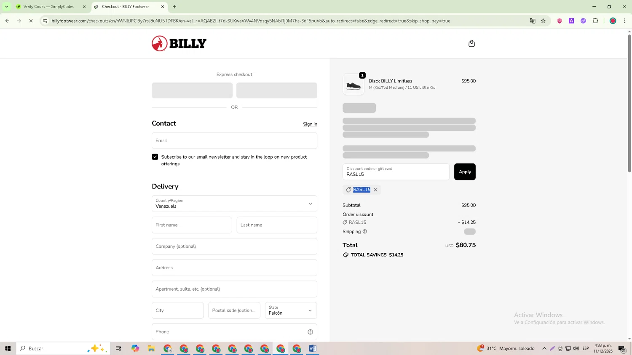Open Microsoft Word from the taskbar

pos(312,348)
